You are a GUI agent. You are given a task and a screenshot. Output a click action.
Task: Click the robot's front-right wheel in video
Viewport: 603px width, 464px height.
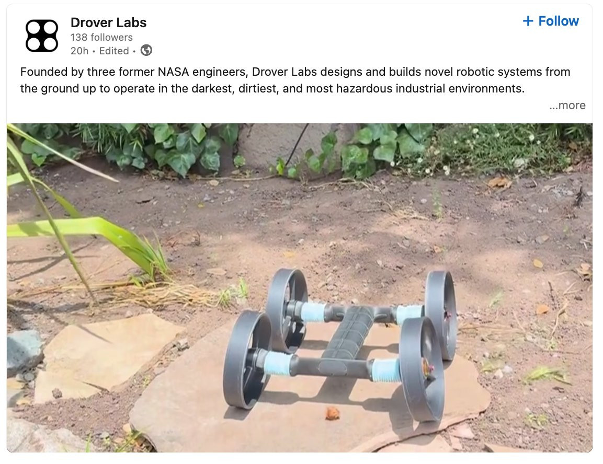tap(422, 369)
